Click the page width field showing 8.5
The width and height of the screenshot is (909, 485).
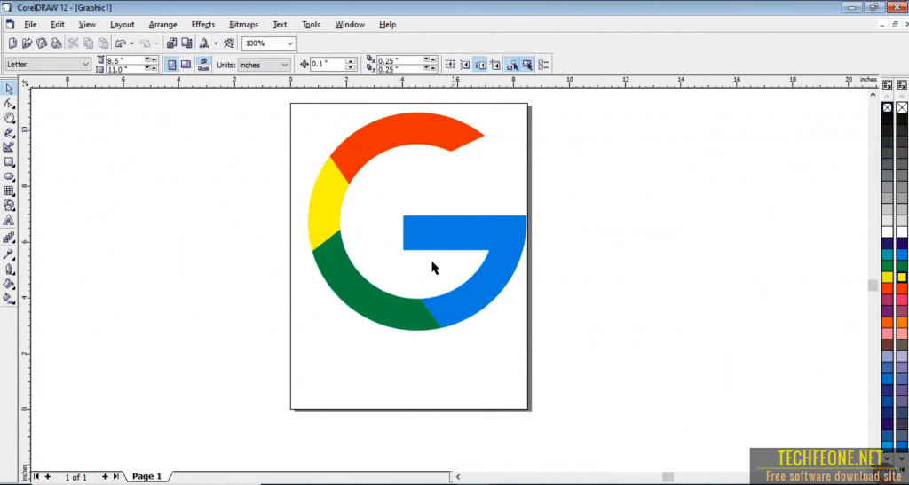click(x=124, y=60)
